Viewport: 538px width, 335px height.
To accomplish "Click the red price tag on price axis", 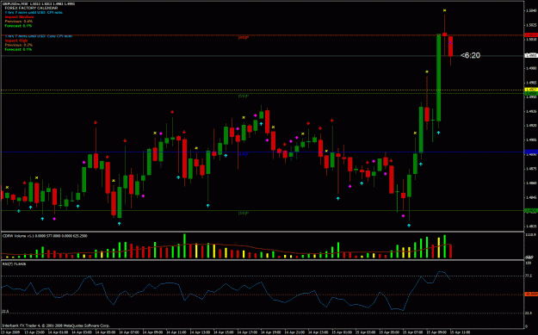I will point(531,35).
